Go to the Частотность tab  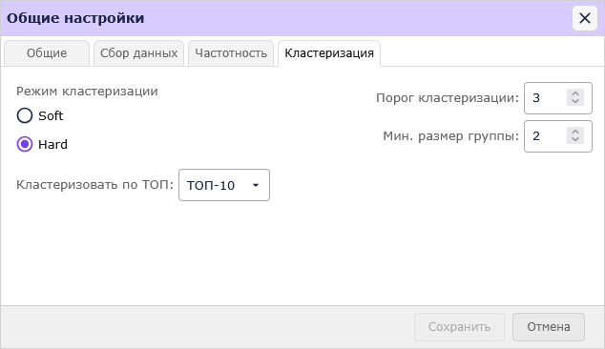pos(231,53)
